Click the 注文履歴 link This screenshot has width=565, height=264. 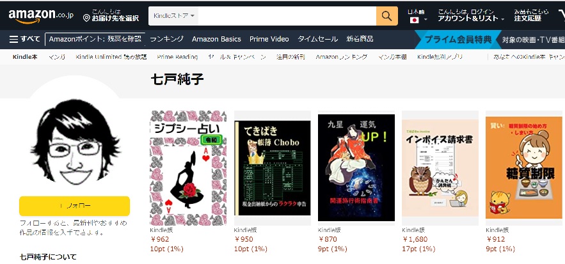(x=527, y=19)
